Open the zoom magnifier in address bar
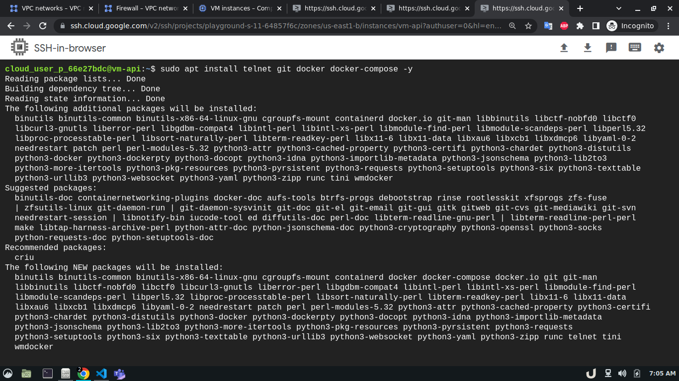The height and width of the screenshot is (381, 679). click(512, 26)
